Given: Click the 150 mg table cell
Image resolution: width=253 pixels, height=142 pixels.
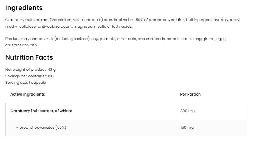Looking at the screenshot, I should coord(211,128).
